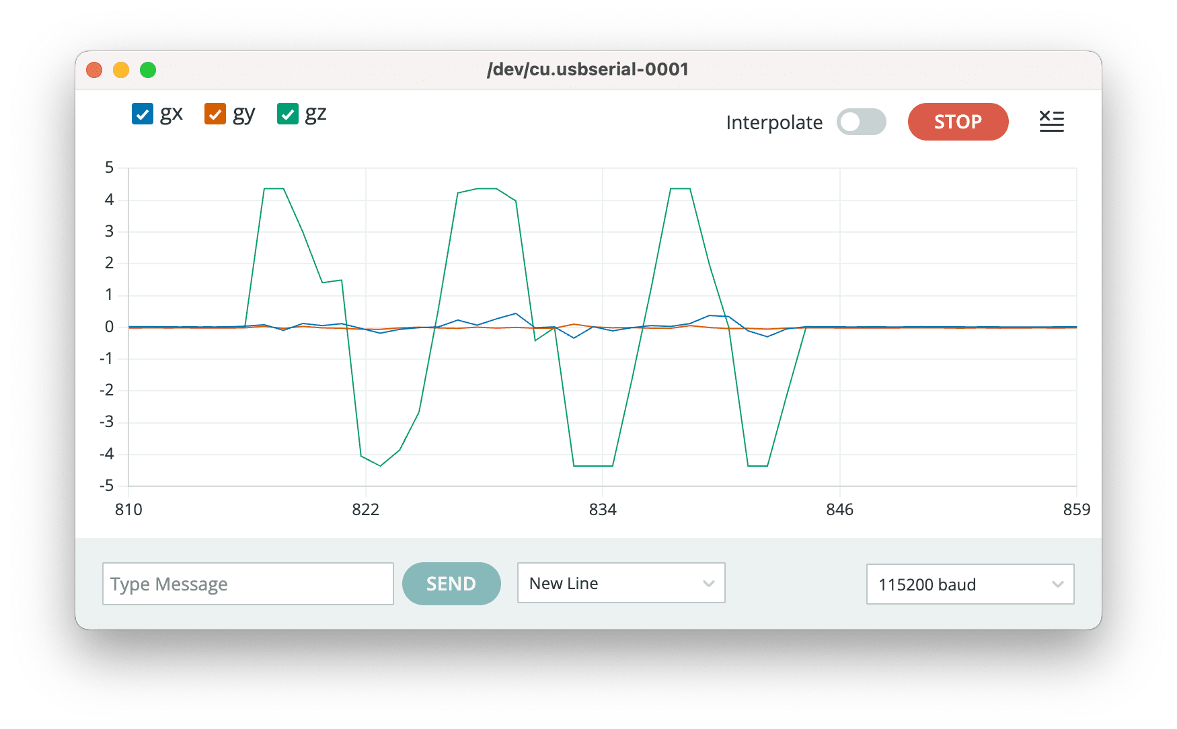This screenshot has height=729, width=1177.
Task: Click the 859 x-axis end label
Action: pyautogui.click(x=1076, y=510)
